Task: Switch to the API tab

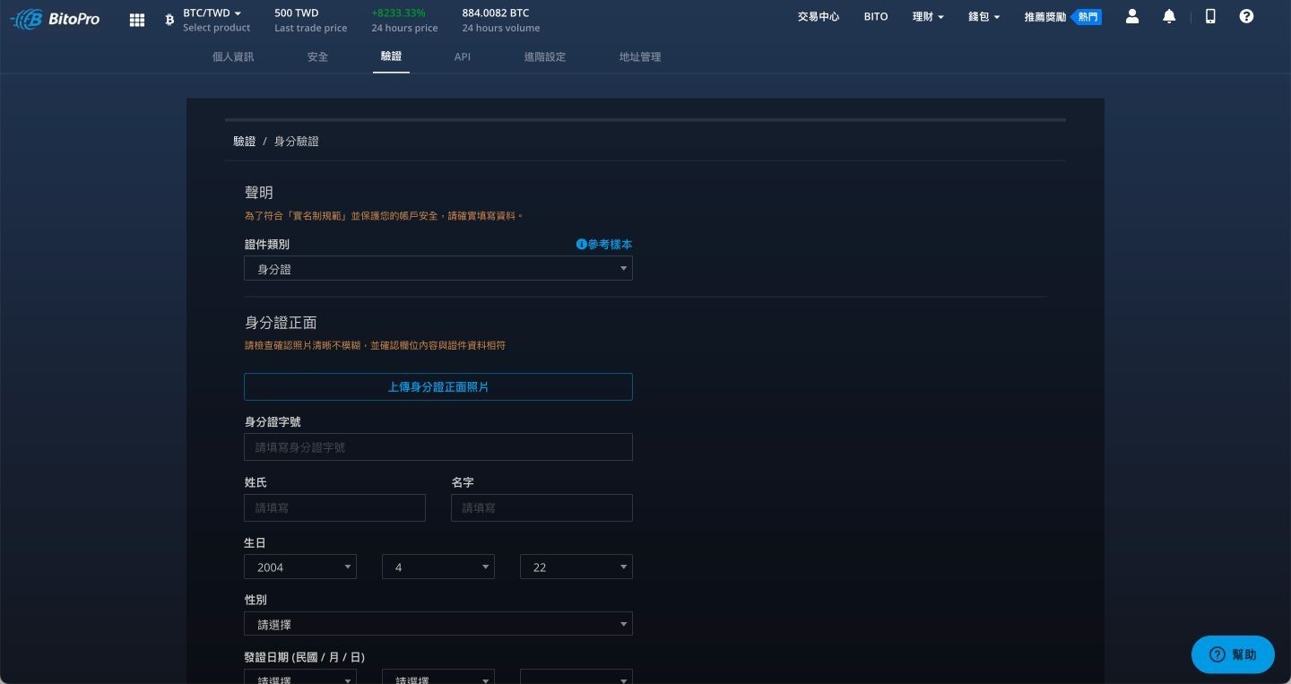Action: point(463,56)
